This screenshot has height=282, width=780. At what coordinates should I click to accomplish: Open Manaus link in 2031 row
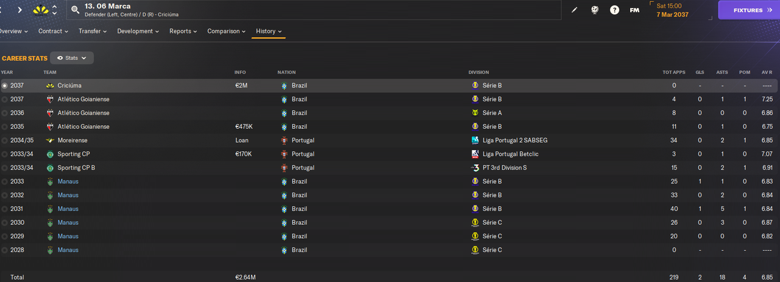tap(68, 208)
